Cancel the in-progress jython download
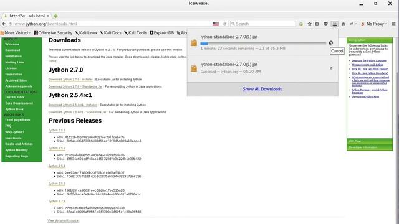Screen dimensions: 399x224 (331, 43)
